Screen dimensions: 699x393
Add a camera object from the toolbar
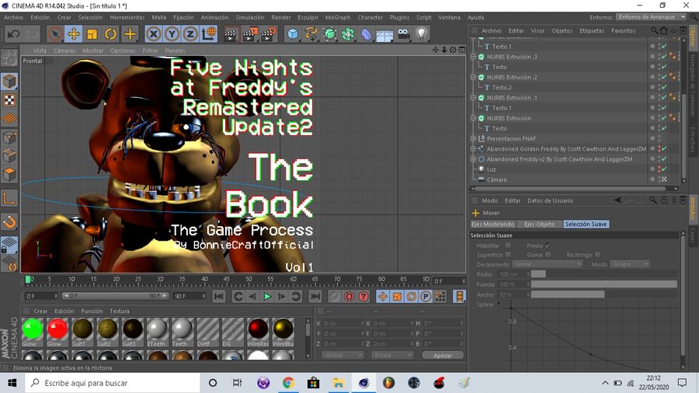[x=403, y=34]
